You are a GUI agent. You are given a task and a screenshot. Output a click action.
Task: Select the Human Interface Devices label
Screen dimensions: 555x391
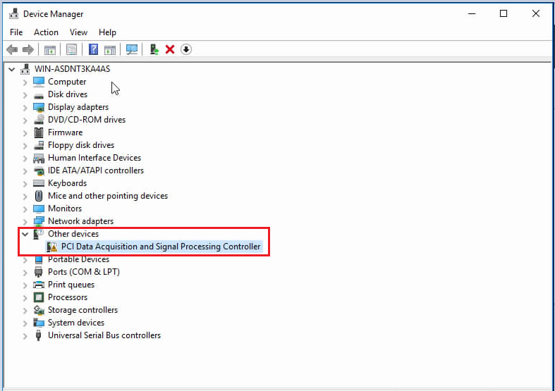pyautogui.click(x=94, y=158)
